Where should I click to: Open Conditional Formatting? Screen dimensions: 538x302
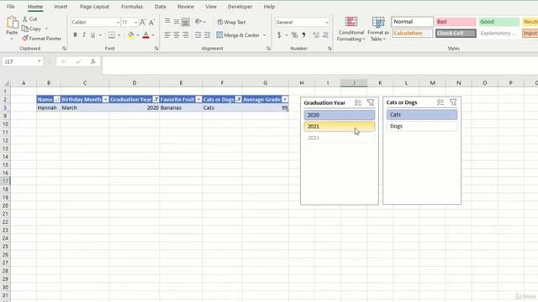click(x=351, y=29)
